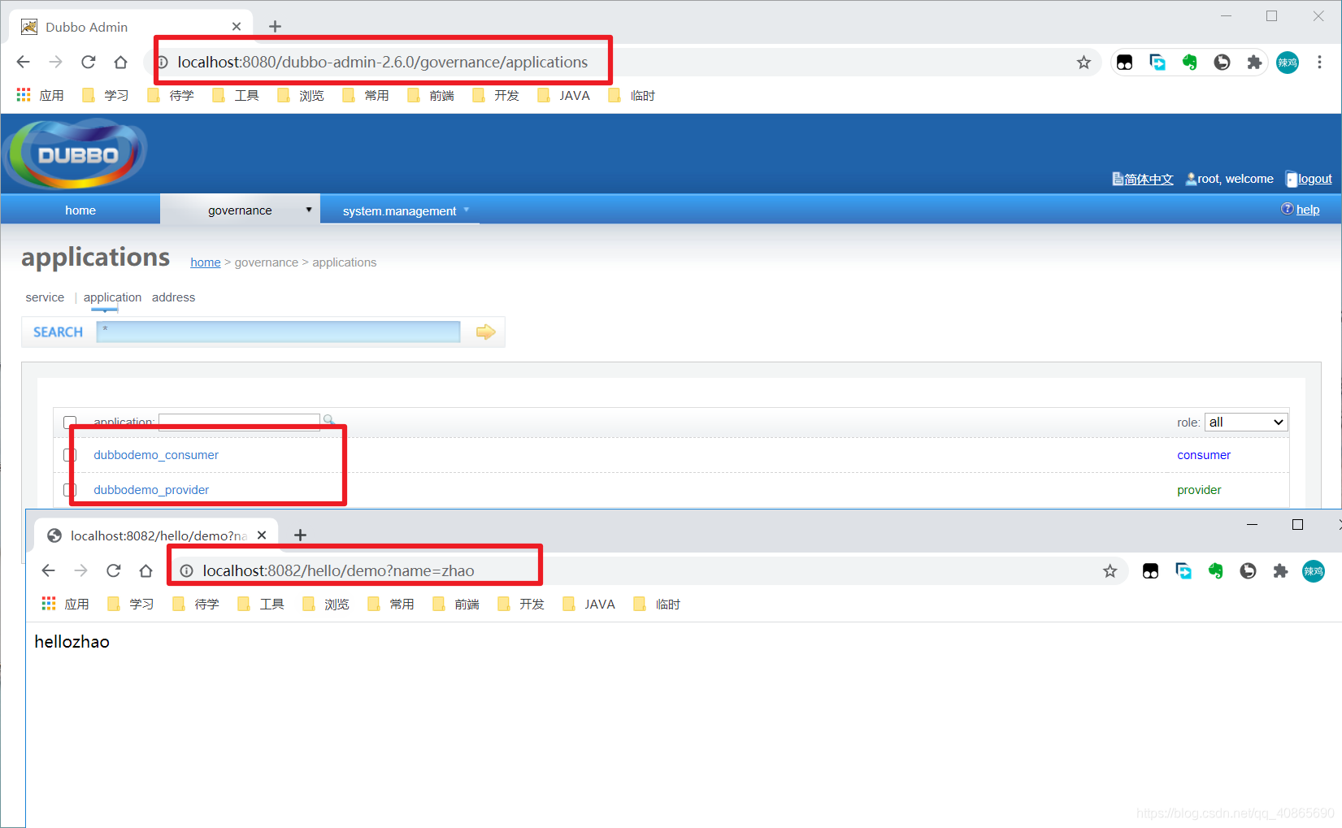The height and width of the screenshot is (828, 1342).
Task: Open Chrome three-dot menu in Dubbo Admin window
Action: (1319, 63)
